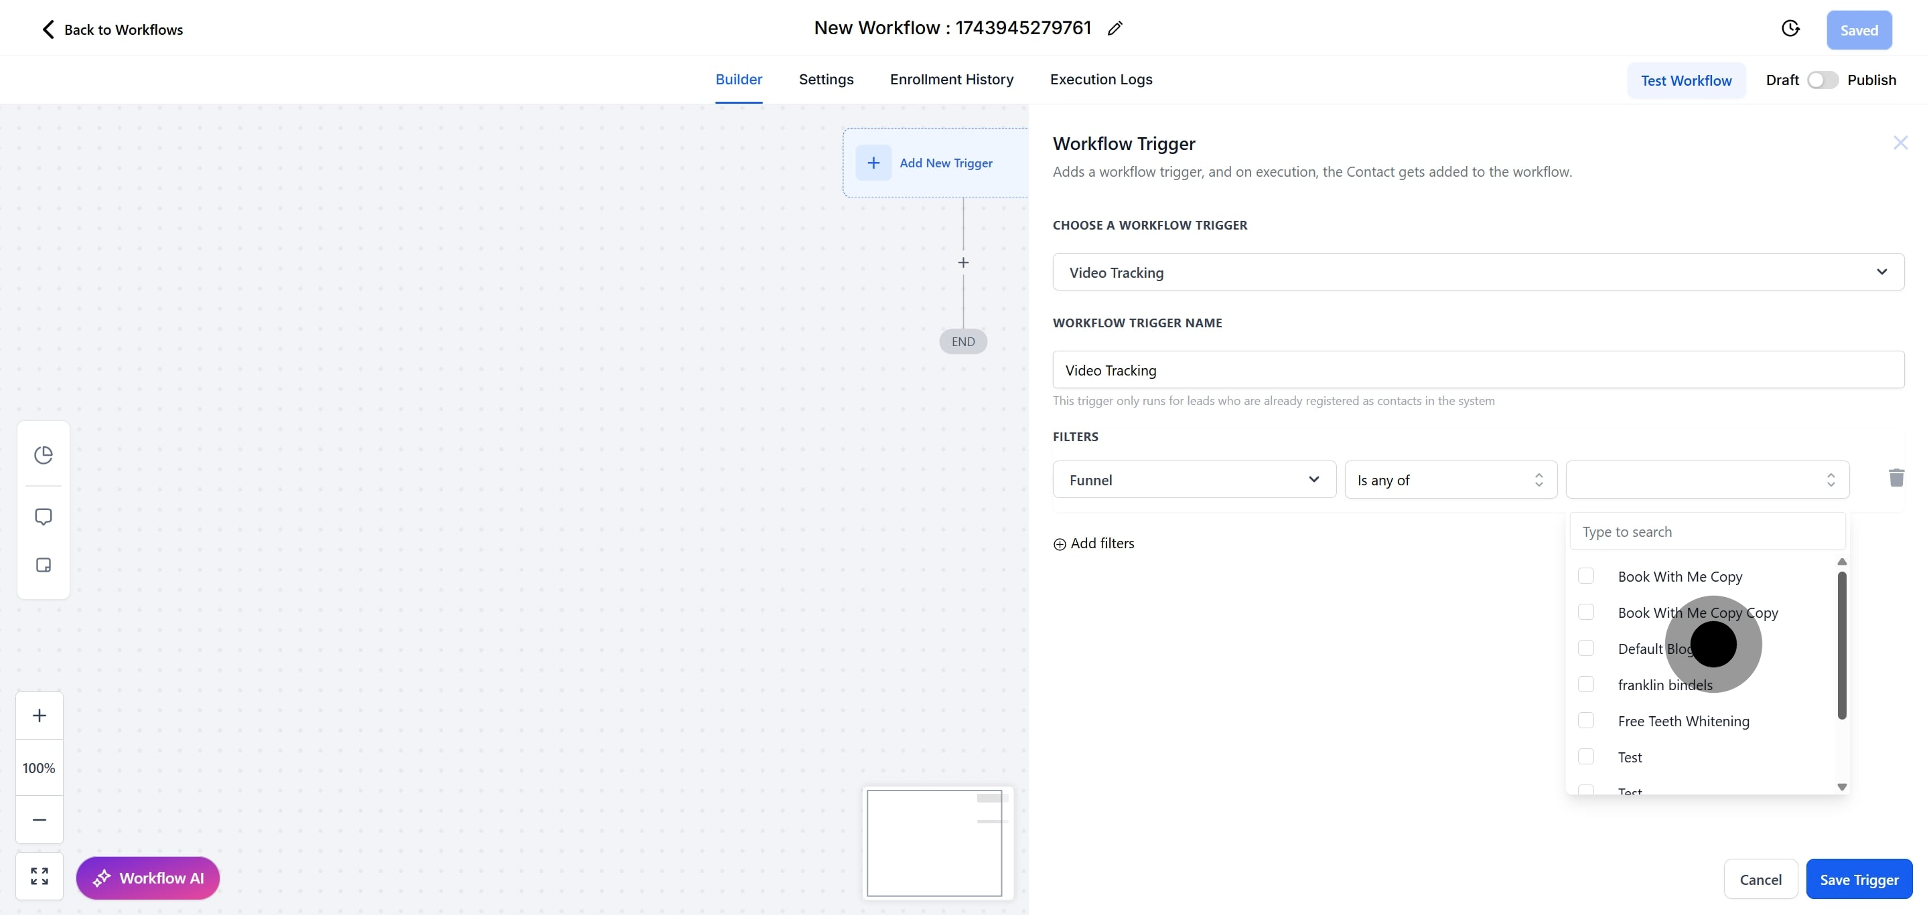Click the sticky note icon in the canvas toolbar
Screen dimensions: 1929x915
pyautogui.click(x=44, y=565)
